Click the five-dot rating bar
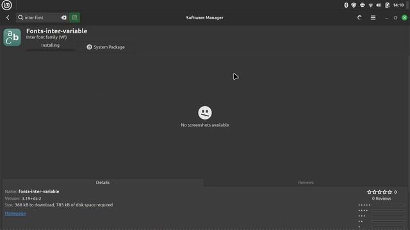 (x=388, y=205)
